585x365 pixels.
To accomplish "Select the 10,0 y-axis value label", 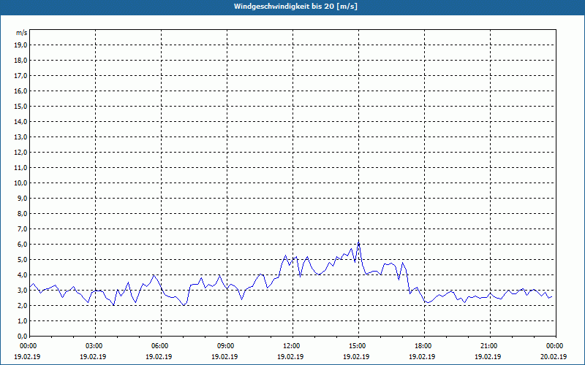I will coord(20,182).
